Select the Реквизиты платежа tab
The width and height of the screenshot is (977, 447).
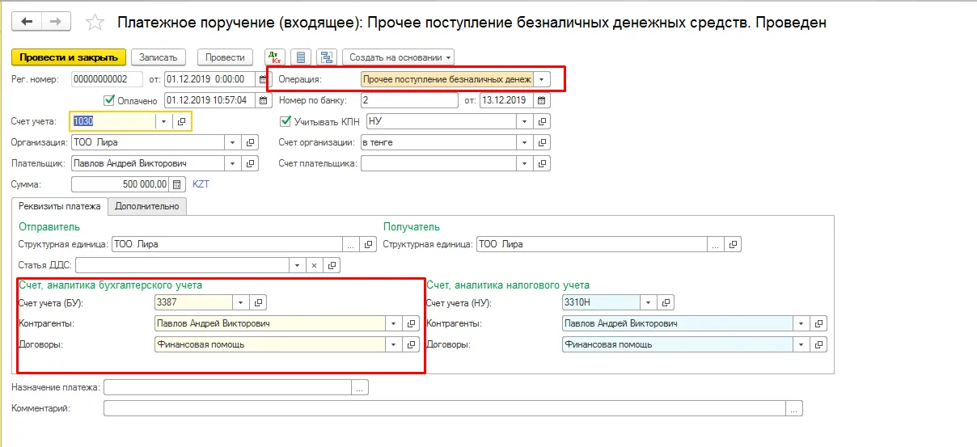[60, 206]
